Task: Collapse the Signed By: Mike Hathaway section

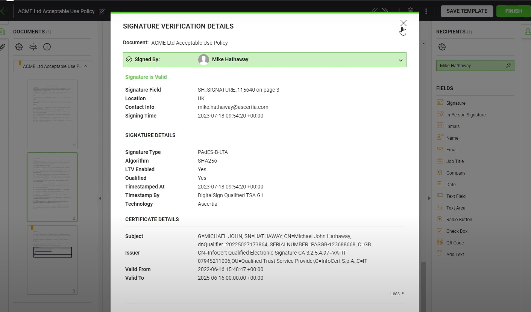Action: click(x=401, y=60)
